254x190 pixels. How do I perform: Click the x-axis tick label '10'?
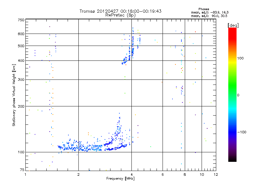[x=202, y=174]
